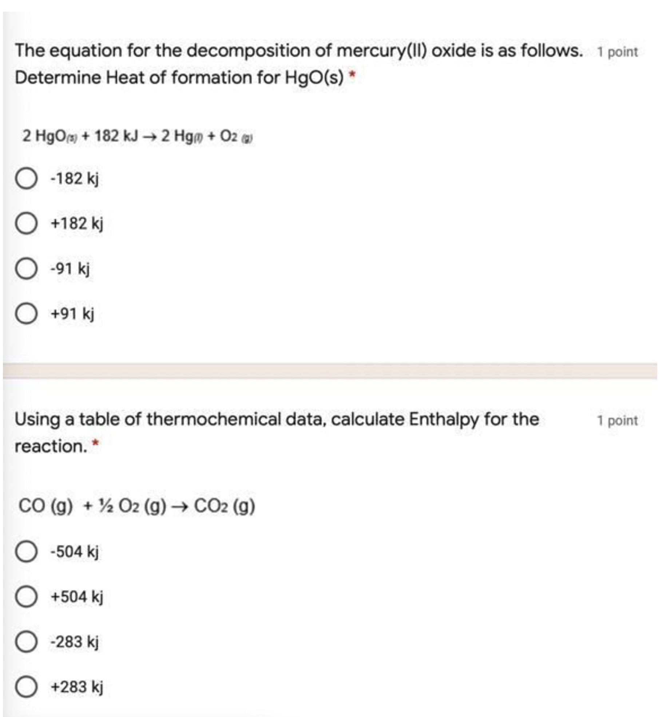Choose the +182 kj radio option
Image resolution: width=659 pixels, height=717 pixels.
pyautogui.click(x=26, y=223)
